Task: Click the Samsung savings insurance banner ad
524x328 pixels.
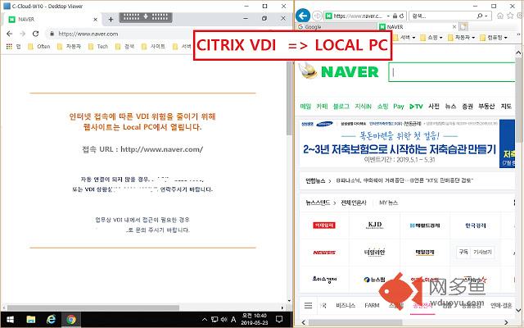Action: [x=400, y=144]
